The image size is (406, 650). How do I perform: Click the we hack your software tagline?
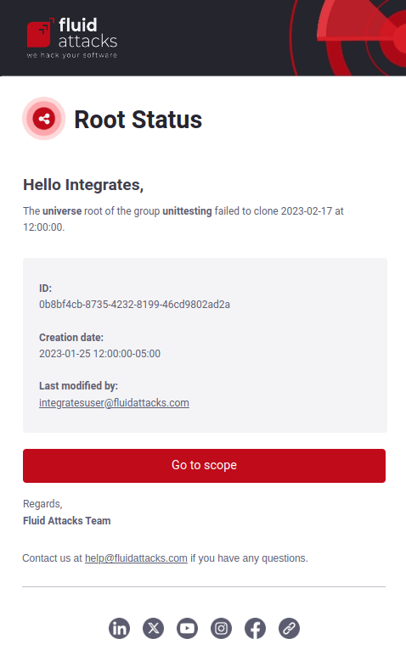click(72, 55)
